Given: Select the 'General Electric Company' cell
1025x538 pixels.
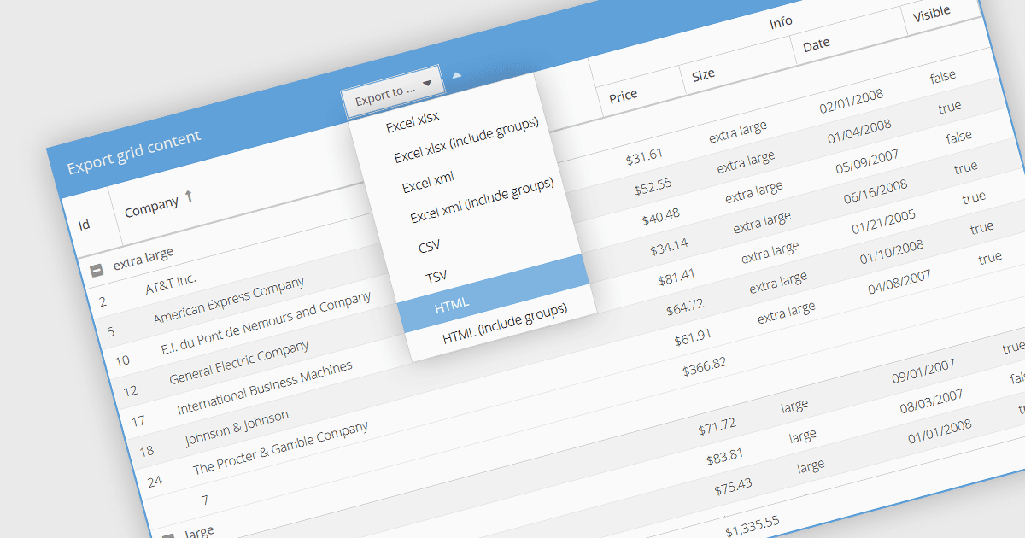Looking at the screenshot, I should pos(238,364).
